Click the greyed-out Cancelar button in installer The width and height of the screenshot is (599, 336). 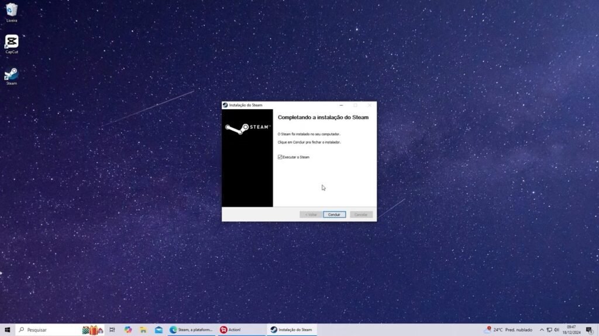361,215
